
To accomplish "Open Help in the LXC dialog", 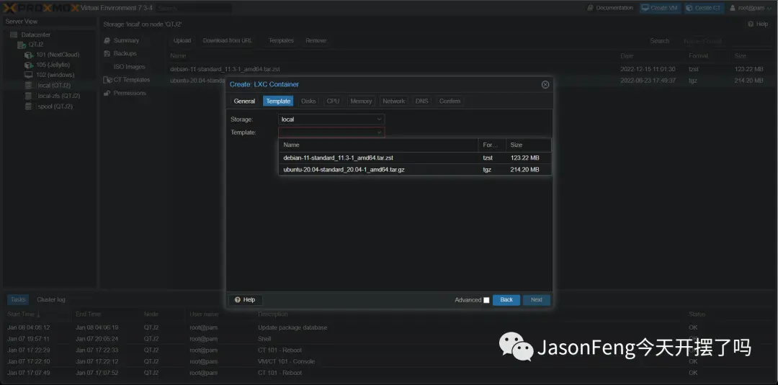I will (245, 300).
